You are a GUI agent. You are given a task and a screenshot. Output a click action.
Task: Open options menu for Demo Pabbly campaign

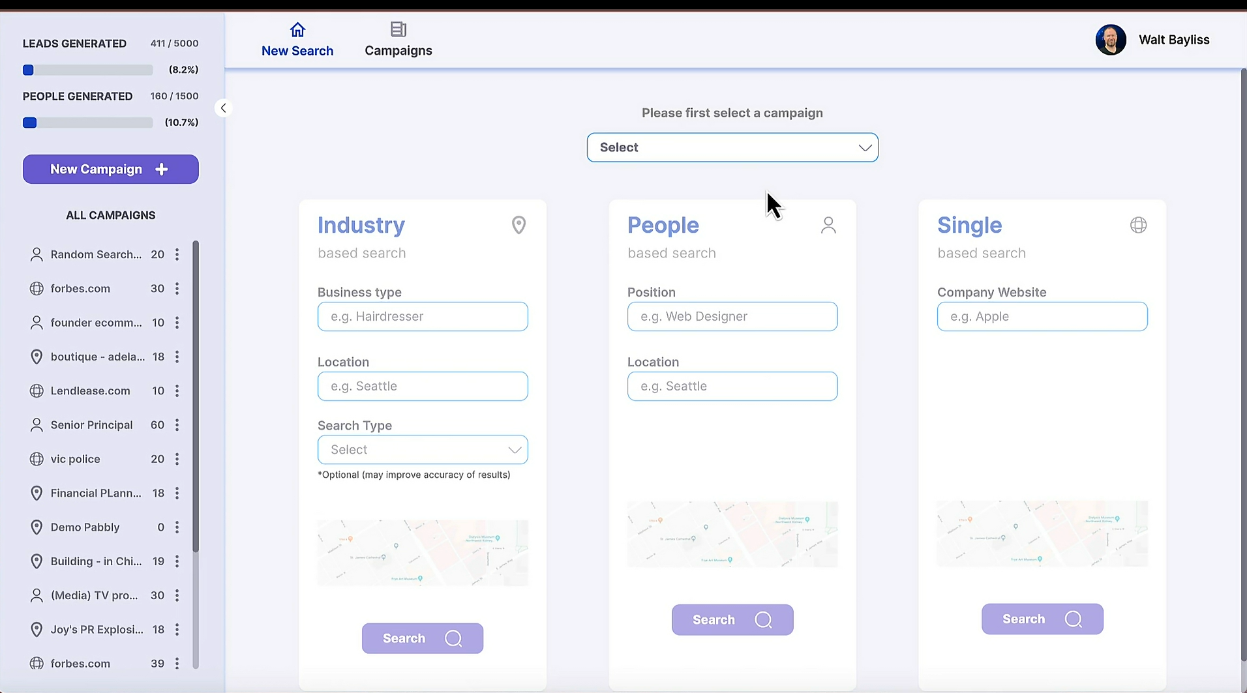pos(177,527)
